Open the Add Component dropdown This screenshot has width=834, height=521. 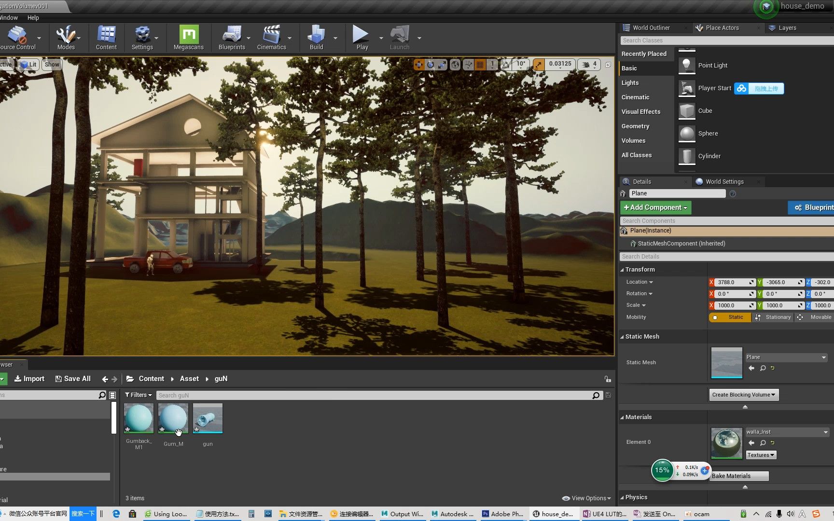click(655, 207)
